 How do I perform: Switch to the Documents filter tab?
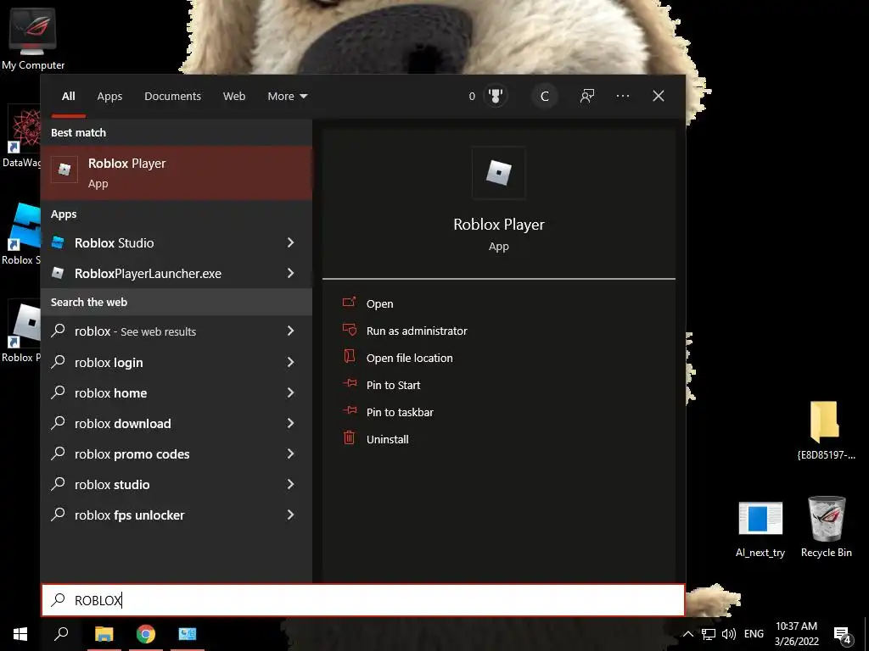[x=172, y=97]
